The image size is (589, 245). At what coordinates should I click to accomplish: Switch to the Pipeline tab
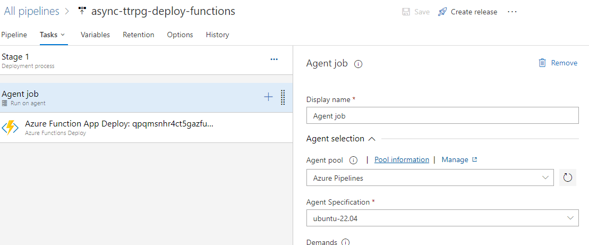pyautogui.click(x=14, y=35)
